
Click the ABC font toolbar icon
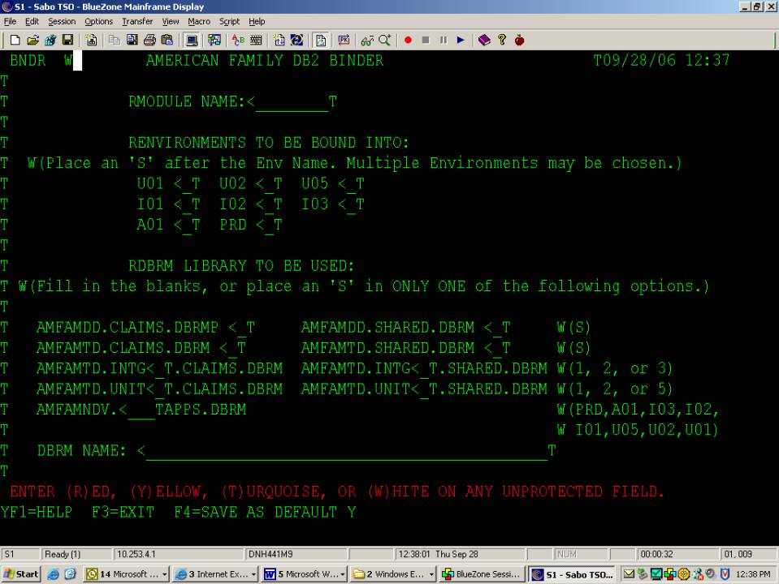pos(239,41)
